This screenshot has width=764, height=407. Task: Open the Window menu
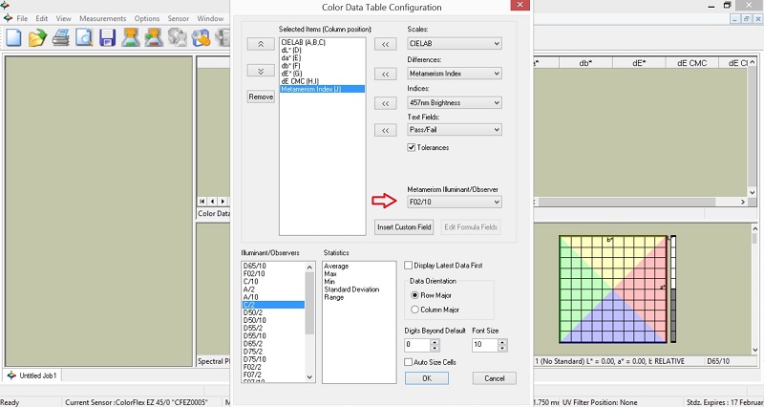(x=210, y=18)
